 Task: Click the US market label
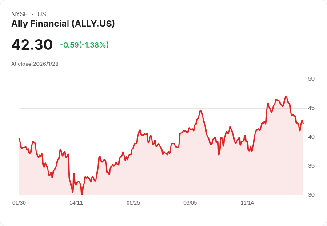(x=42, y=14)
